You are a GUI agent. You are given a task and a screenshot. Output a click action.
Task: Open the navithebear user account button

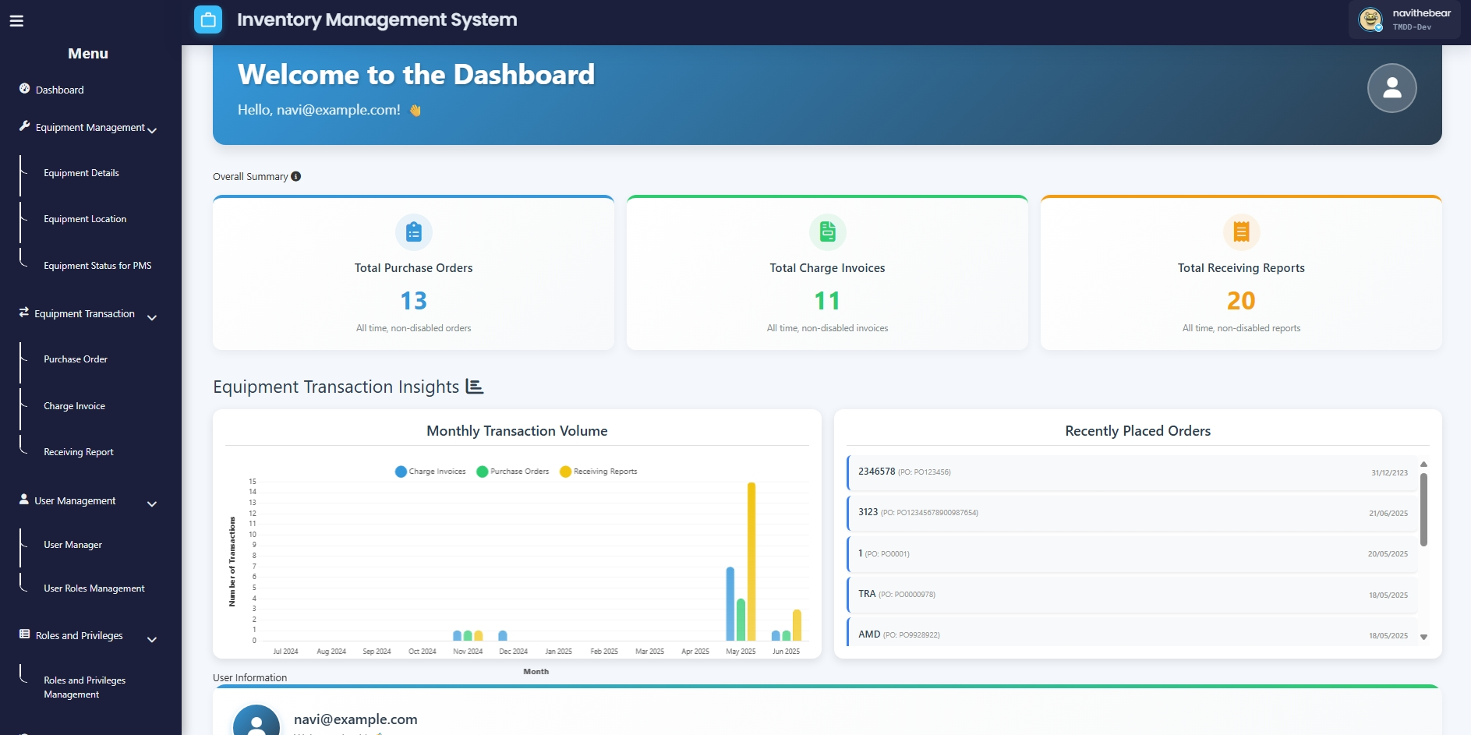click(1405, 19)
